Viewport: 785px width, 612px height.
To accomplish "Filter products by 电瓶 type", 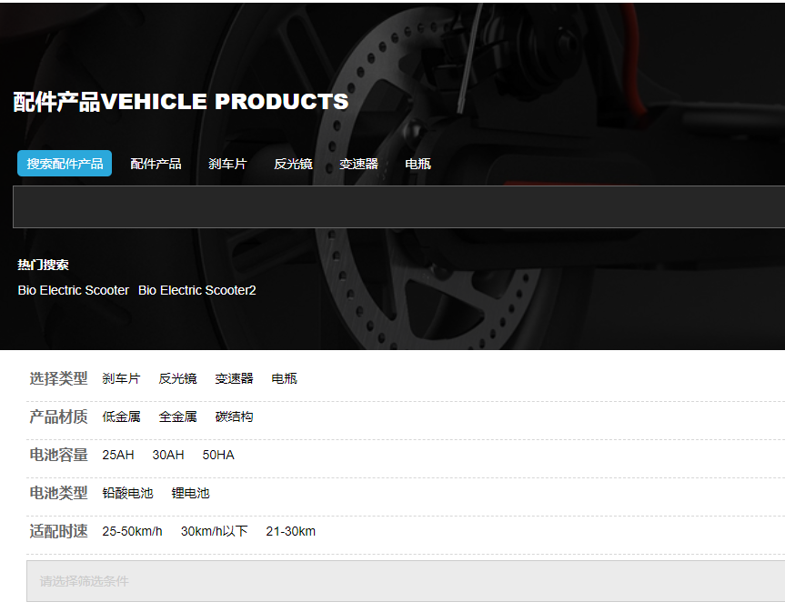I will (283, 378).
